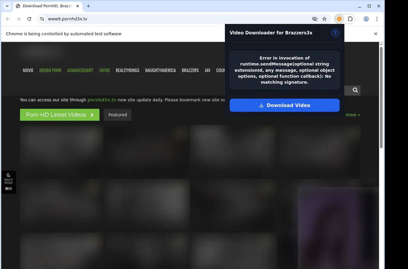Dismiss the automated test software infobar
This screenshot has width=408, height=269.
tap(376, 34)
